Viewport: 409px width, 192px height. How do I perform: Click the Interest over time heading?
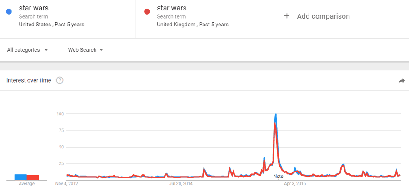(x=29, y=80)
